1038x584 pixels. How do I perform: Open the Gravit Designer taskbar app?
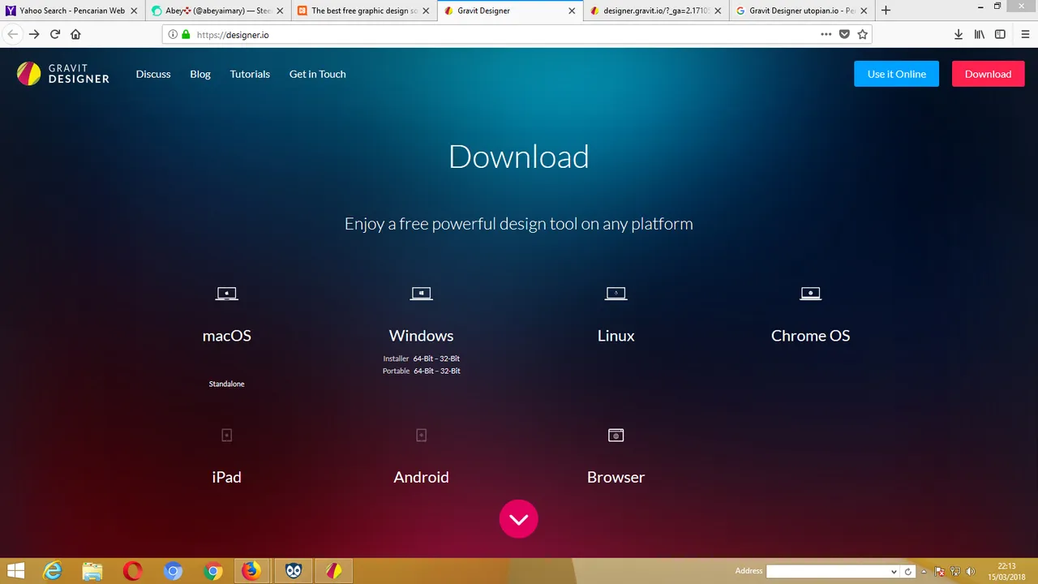point(333,571)
